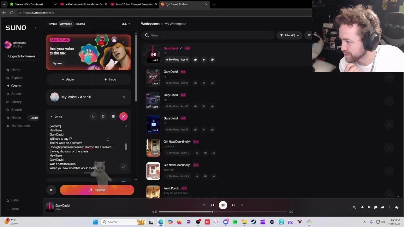Image resolution: width=404 pixels, height=227 pixels.
Task: Open Firefox from the taskbar
Action: click(179, 222)
